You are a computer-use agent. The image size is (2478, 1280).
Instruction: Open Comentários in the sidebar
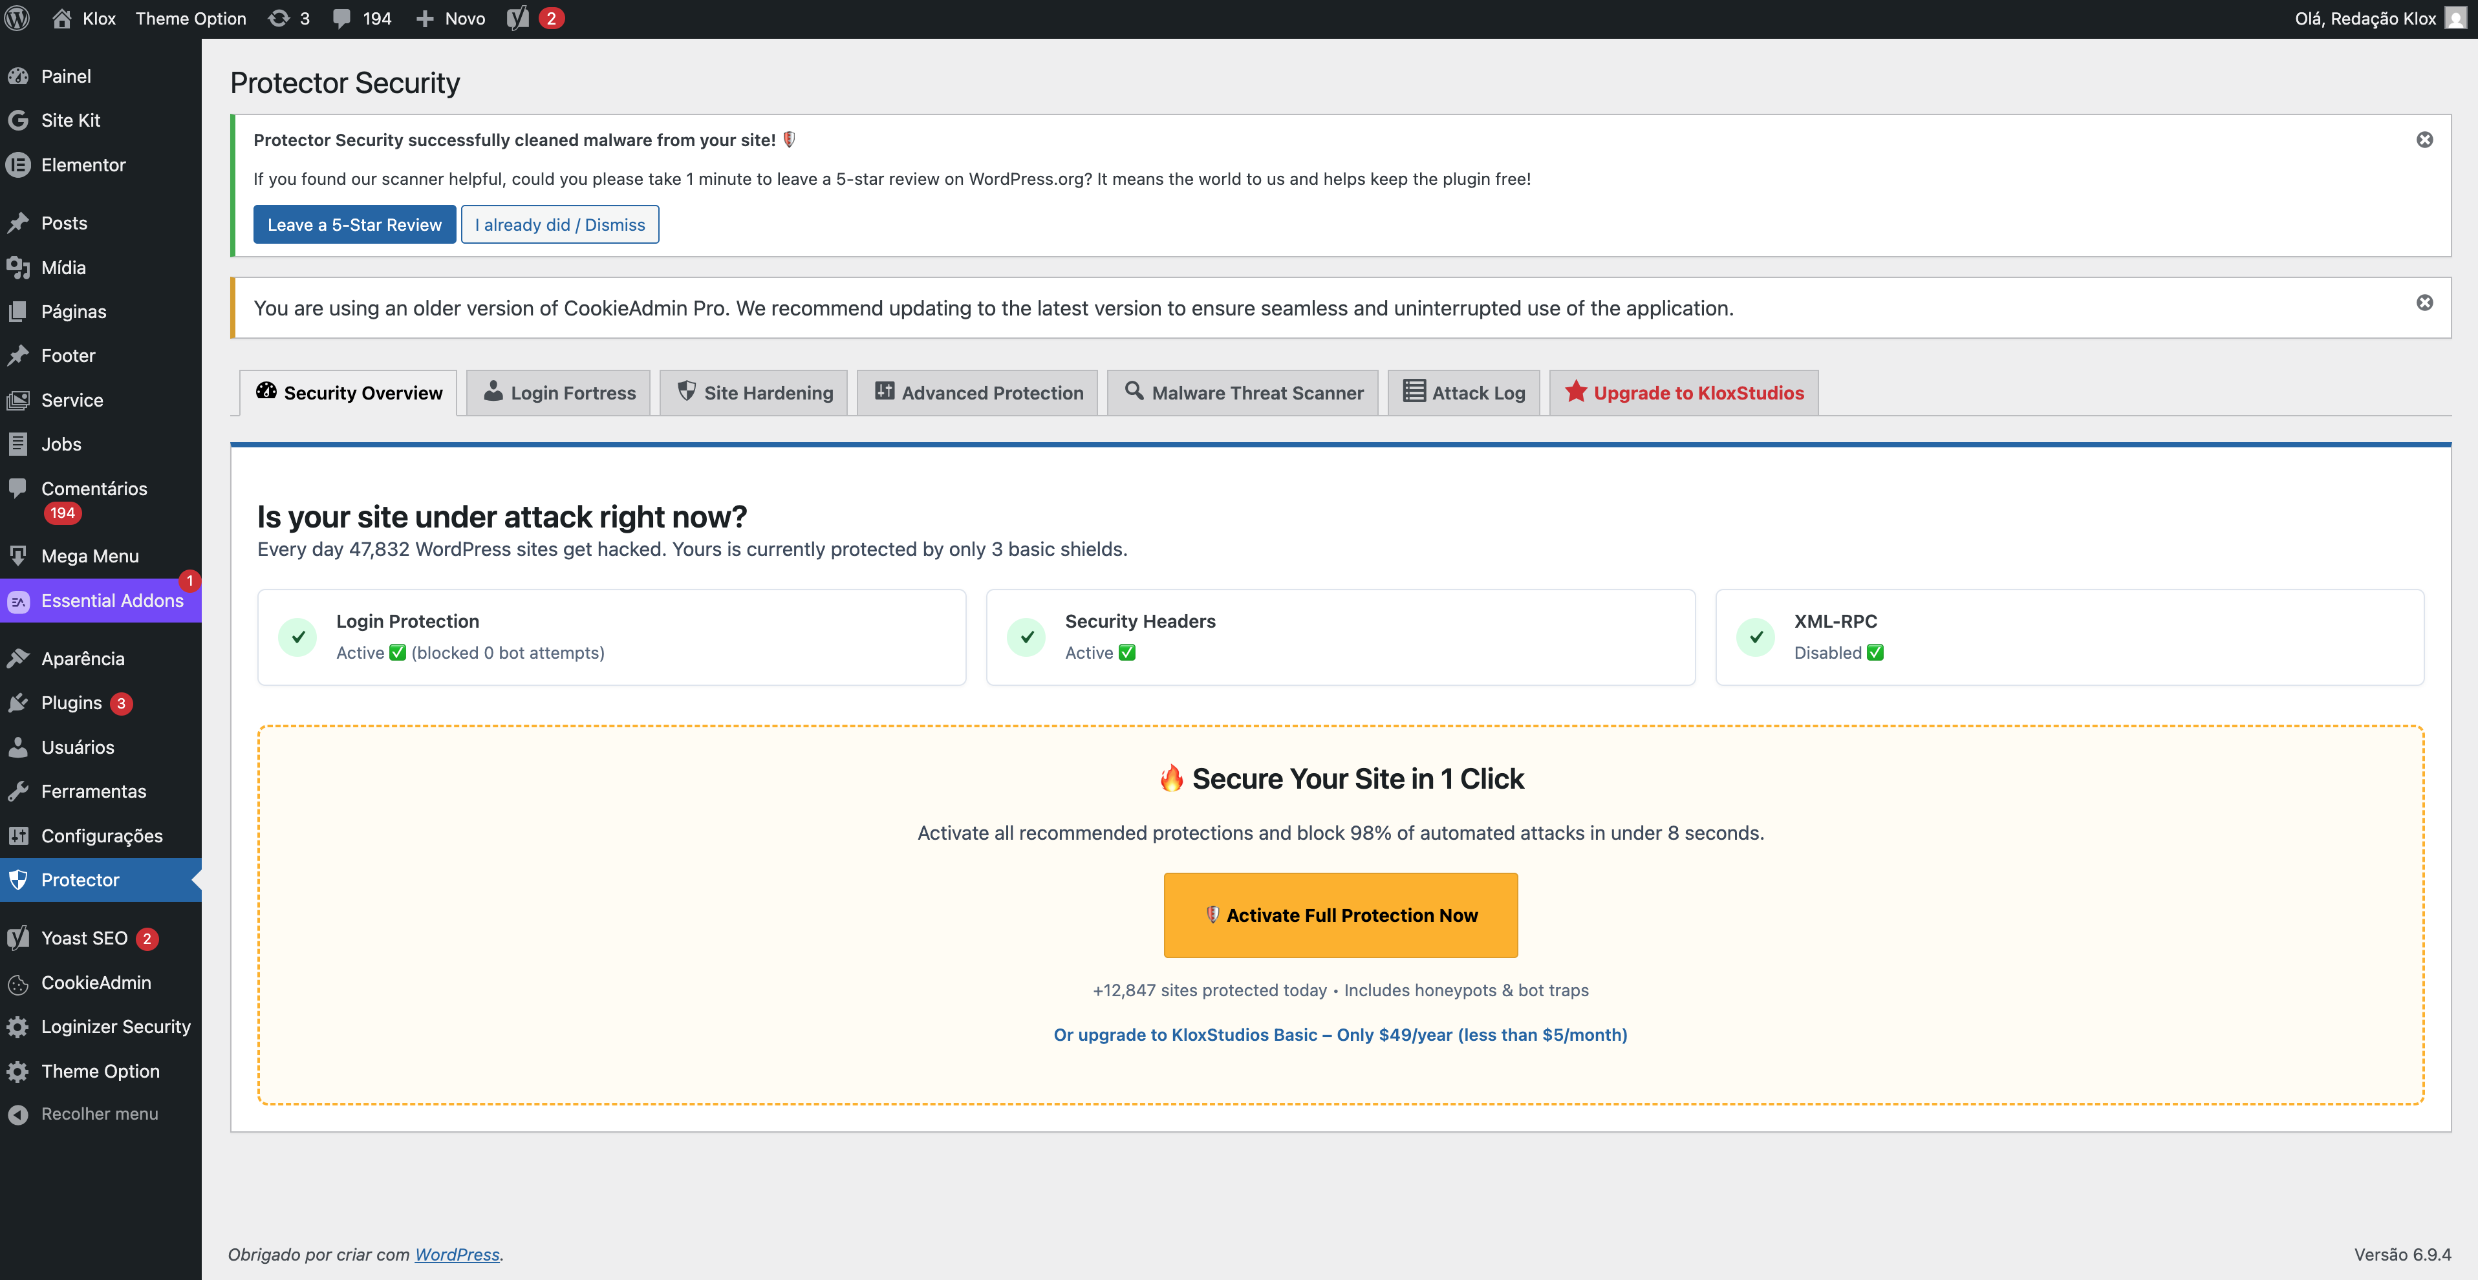pyautogui.click(x=101, y=500)
